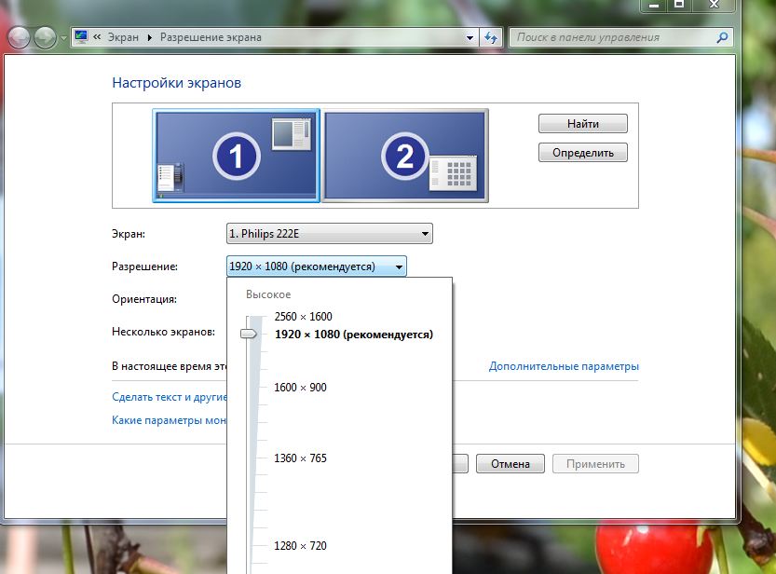The width and height of the screenshot is (776, 574).
Task: Open the Экран dropdown showing Philips 222E
Action: coord(329,234)
